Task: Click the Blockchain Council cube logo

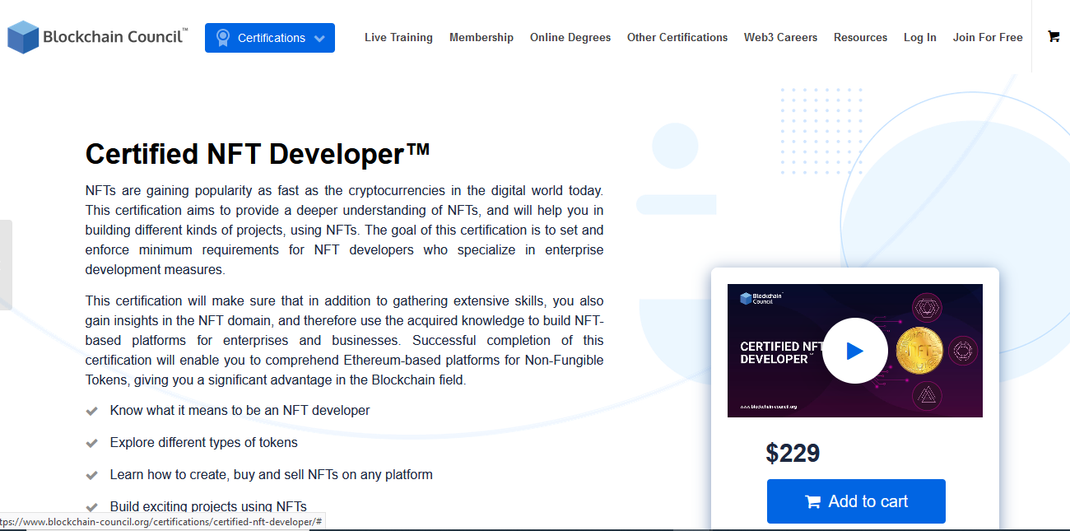Action: (x=23, y=37)
